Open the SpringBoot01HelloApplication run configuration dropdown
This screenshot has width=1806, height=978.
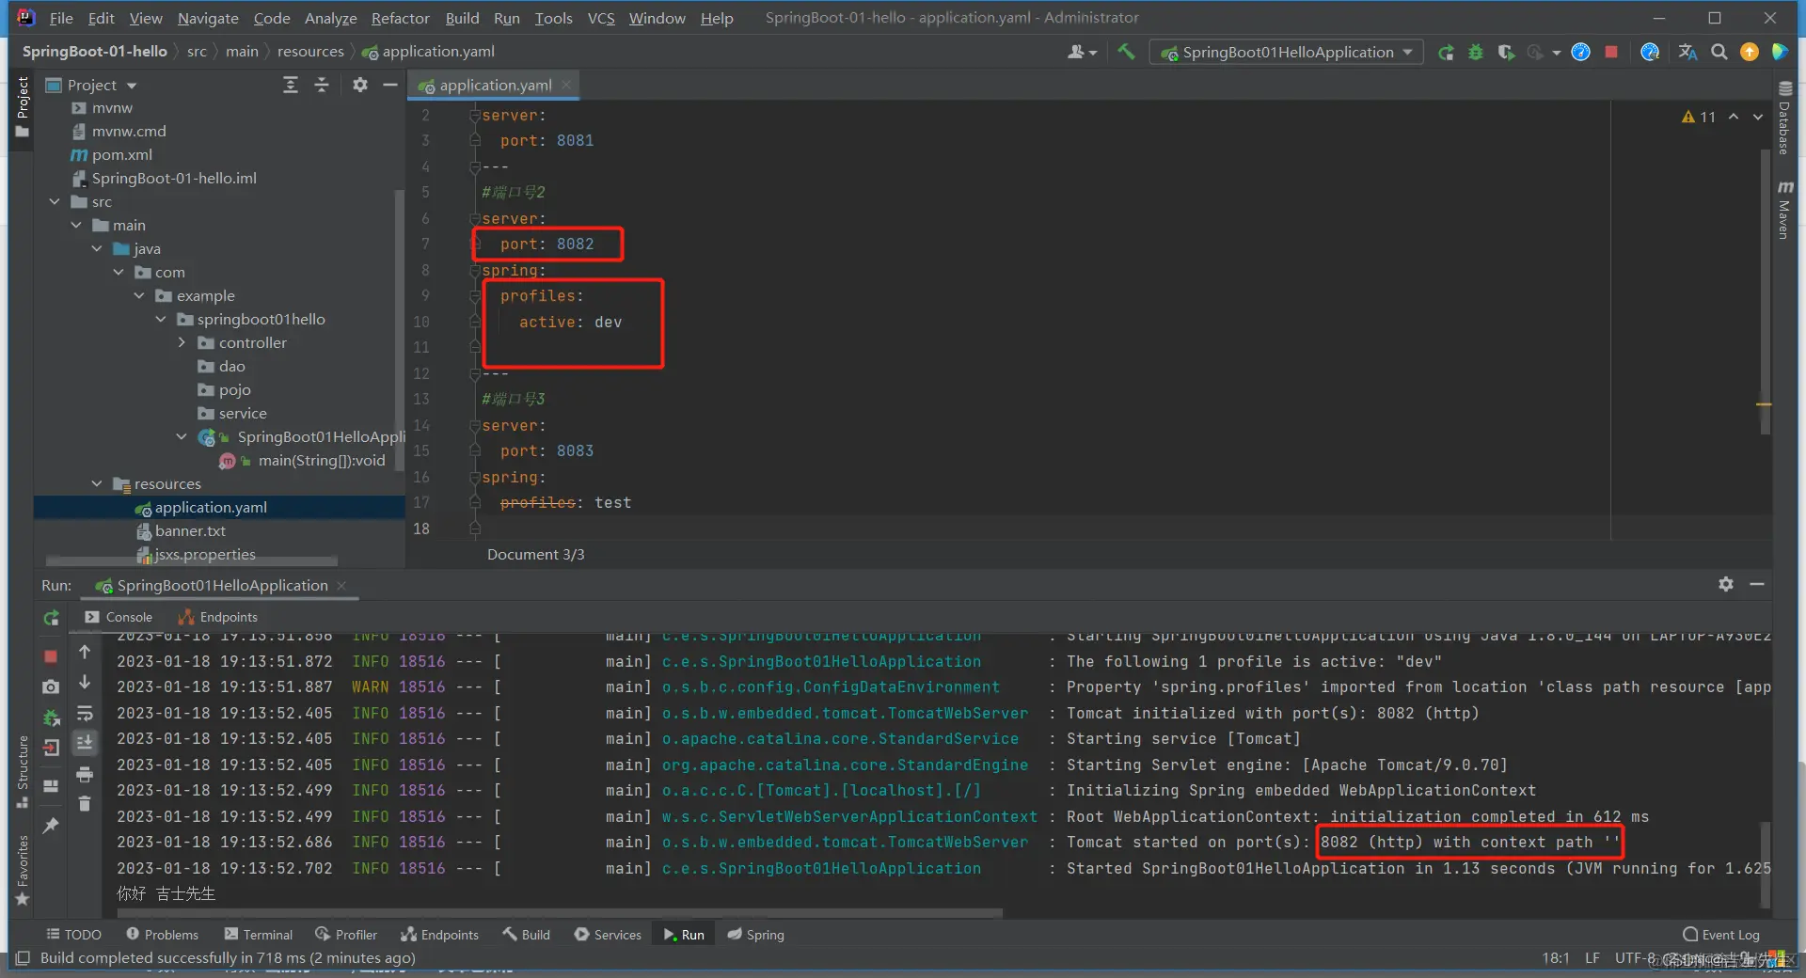click(x=1286, y=53)
